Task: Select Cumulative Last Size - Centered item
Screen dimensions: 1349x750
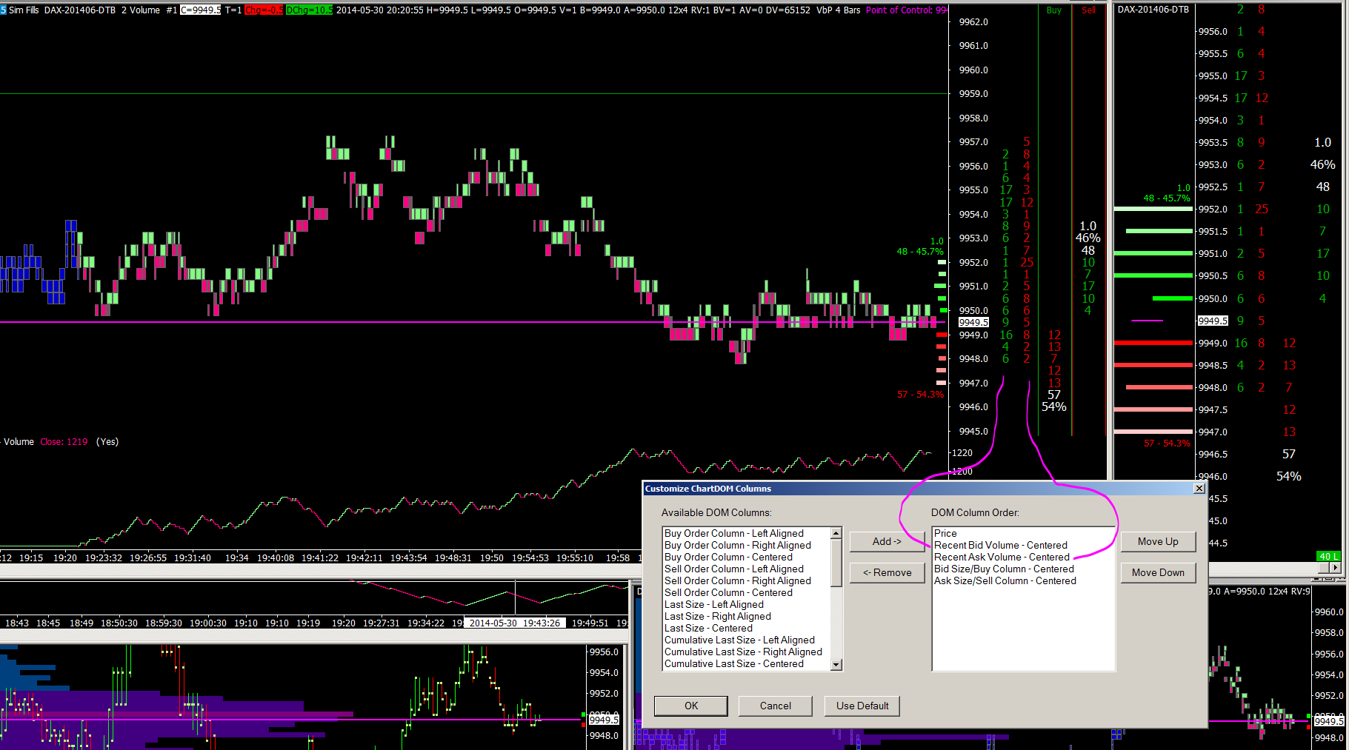Action: pos(733,664)
